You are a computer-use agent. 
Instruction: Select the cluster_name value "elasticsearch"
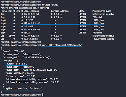(x=31, y=54)
